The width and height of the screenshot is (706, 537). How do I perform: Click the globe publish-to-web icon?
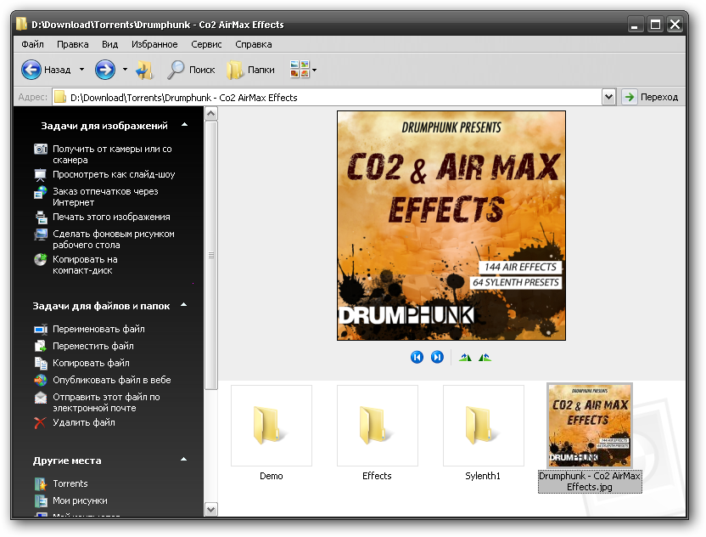pos(41,380)
